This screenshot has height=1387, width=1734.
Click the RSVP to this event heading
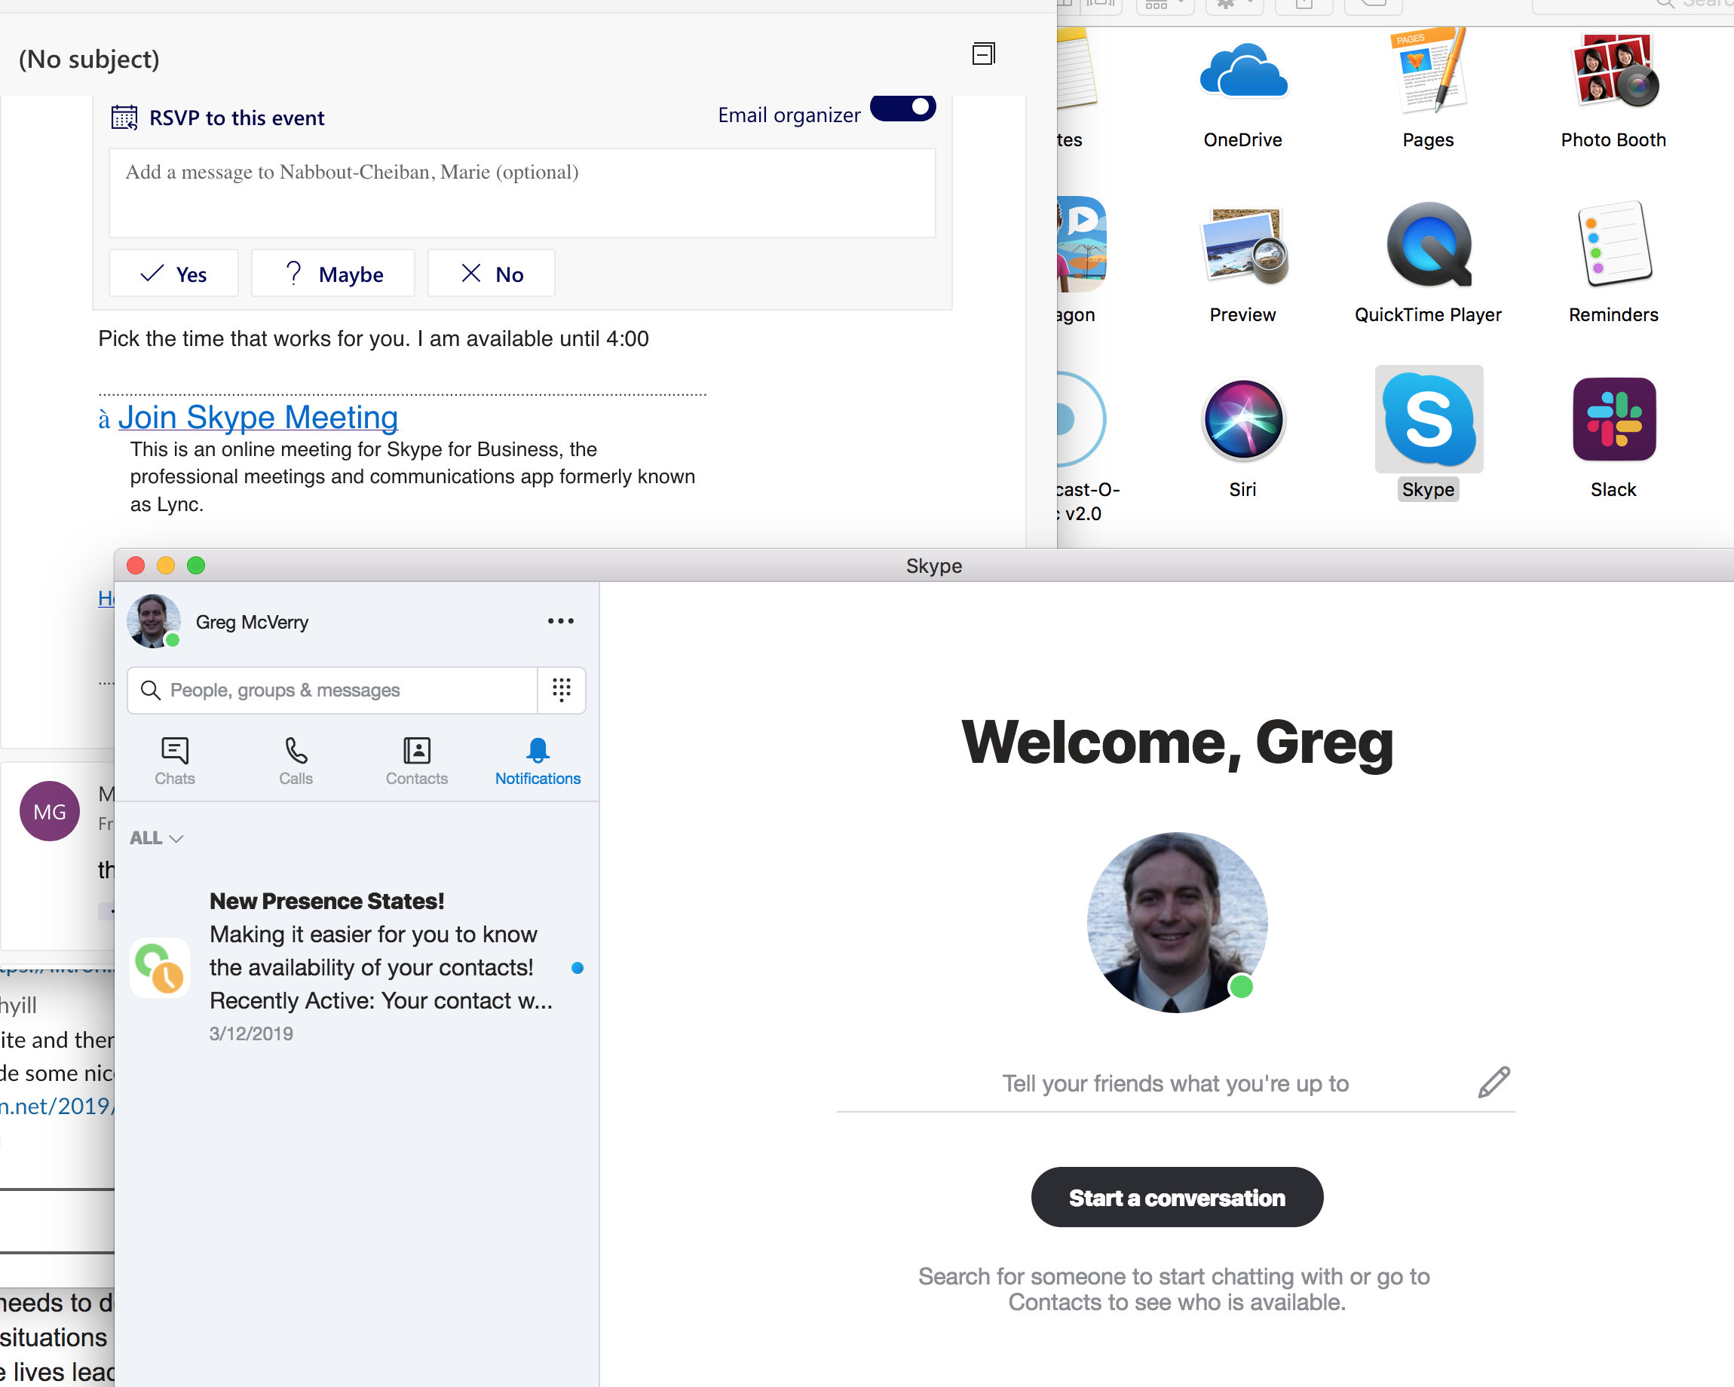237,118
